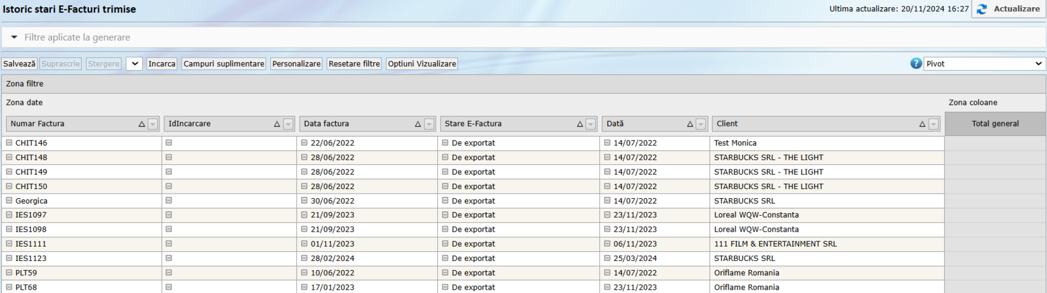Open Client column filter dropdown
The height and width of the screenshot is (293, 1047).
click(x=934, y=124)
